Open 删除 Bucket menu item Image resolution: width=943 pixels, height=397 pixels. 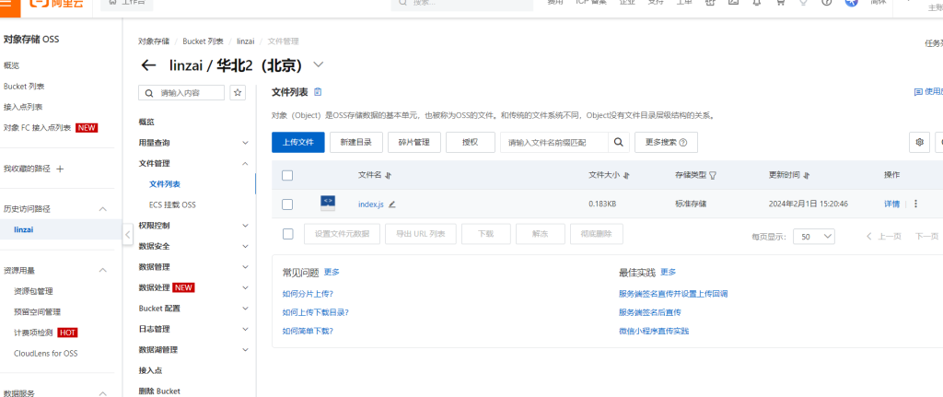[159, 391]
